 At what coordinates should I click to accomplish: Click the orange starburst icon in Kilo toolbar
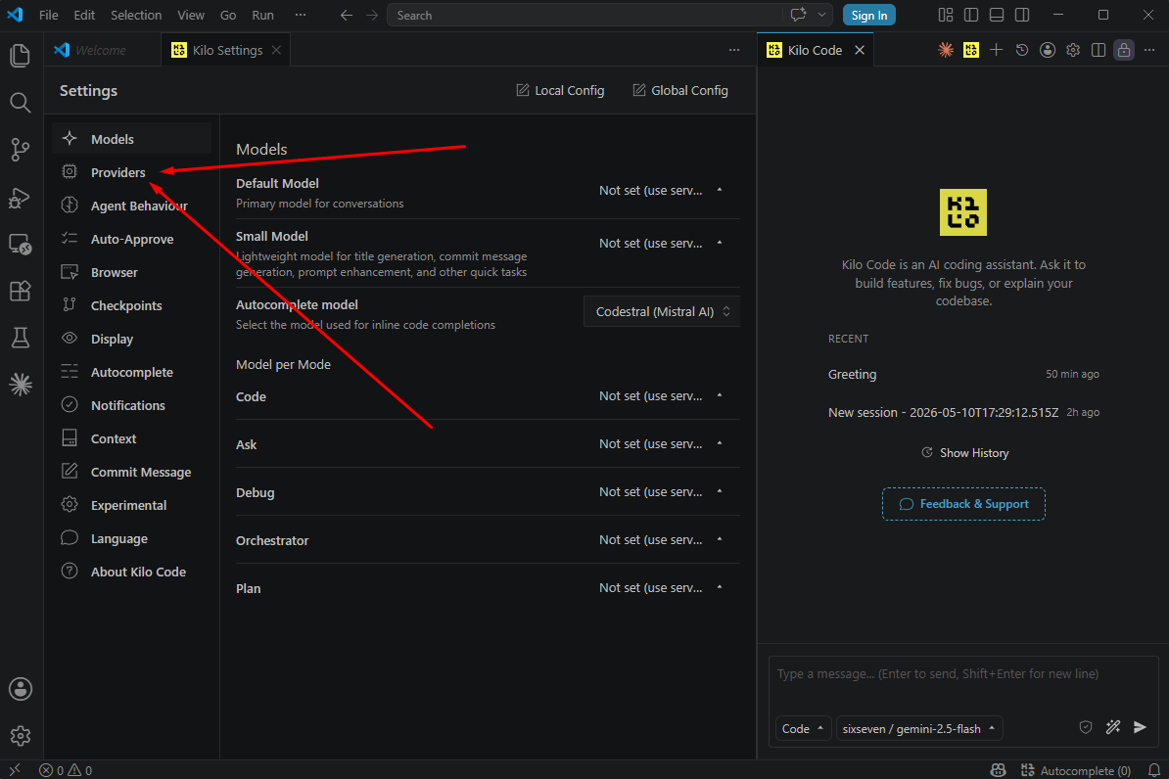[x=946, y=50]
